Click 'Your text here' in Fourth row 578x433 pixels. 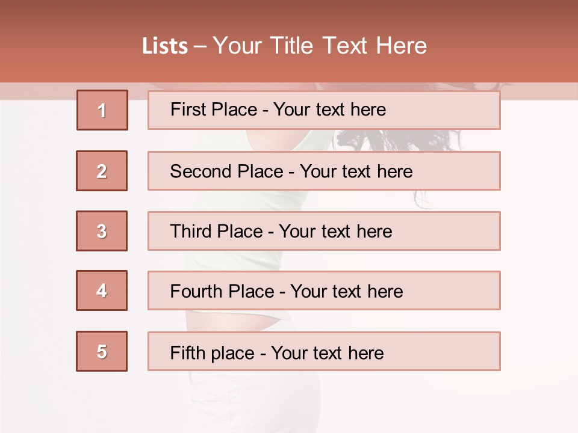click(346, 292)
